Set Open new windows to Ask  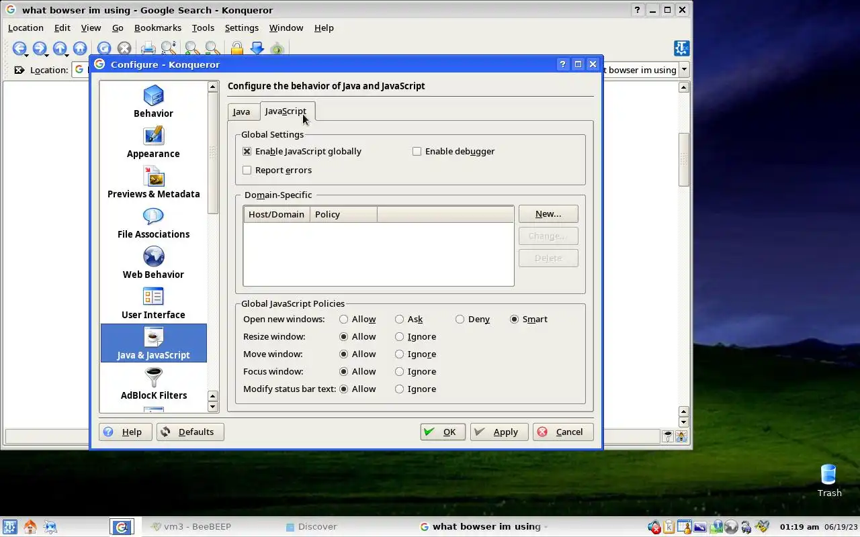(x=399, y=320)
